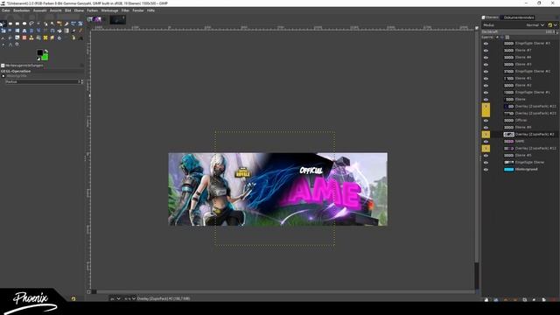Lock the alpha channel
The height and width of the screenshot is (315, 560).
click(x=507, y=37)
